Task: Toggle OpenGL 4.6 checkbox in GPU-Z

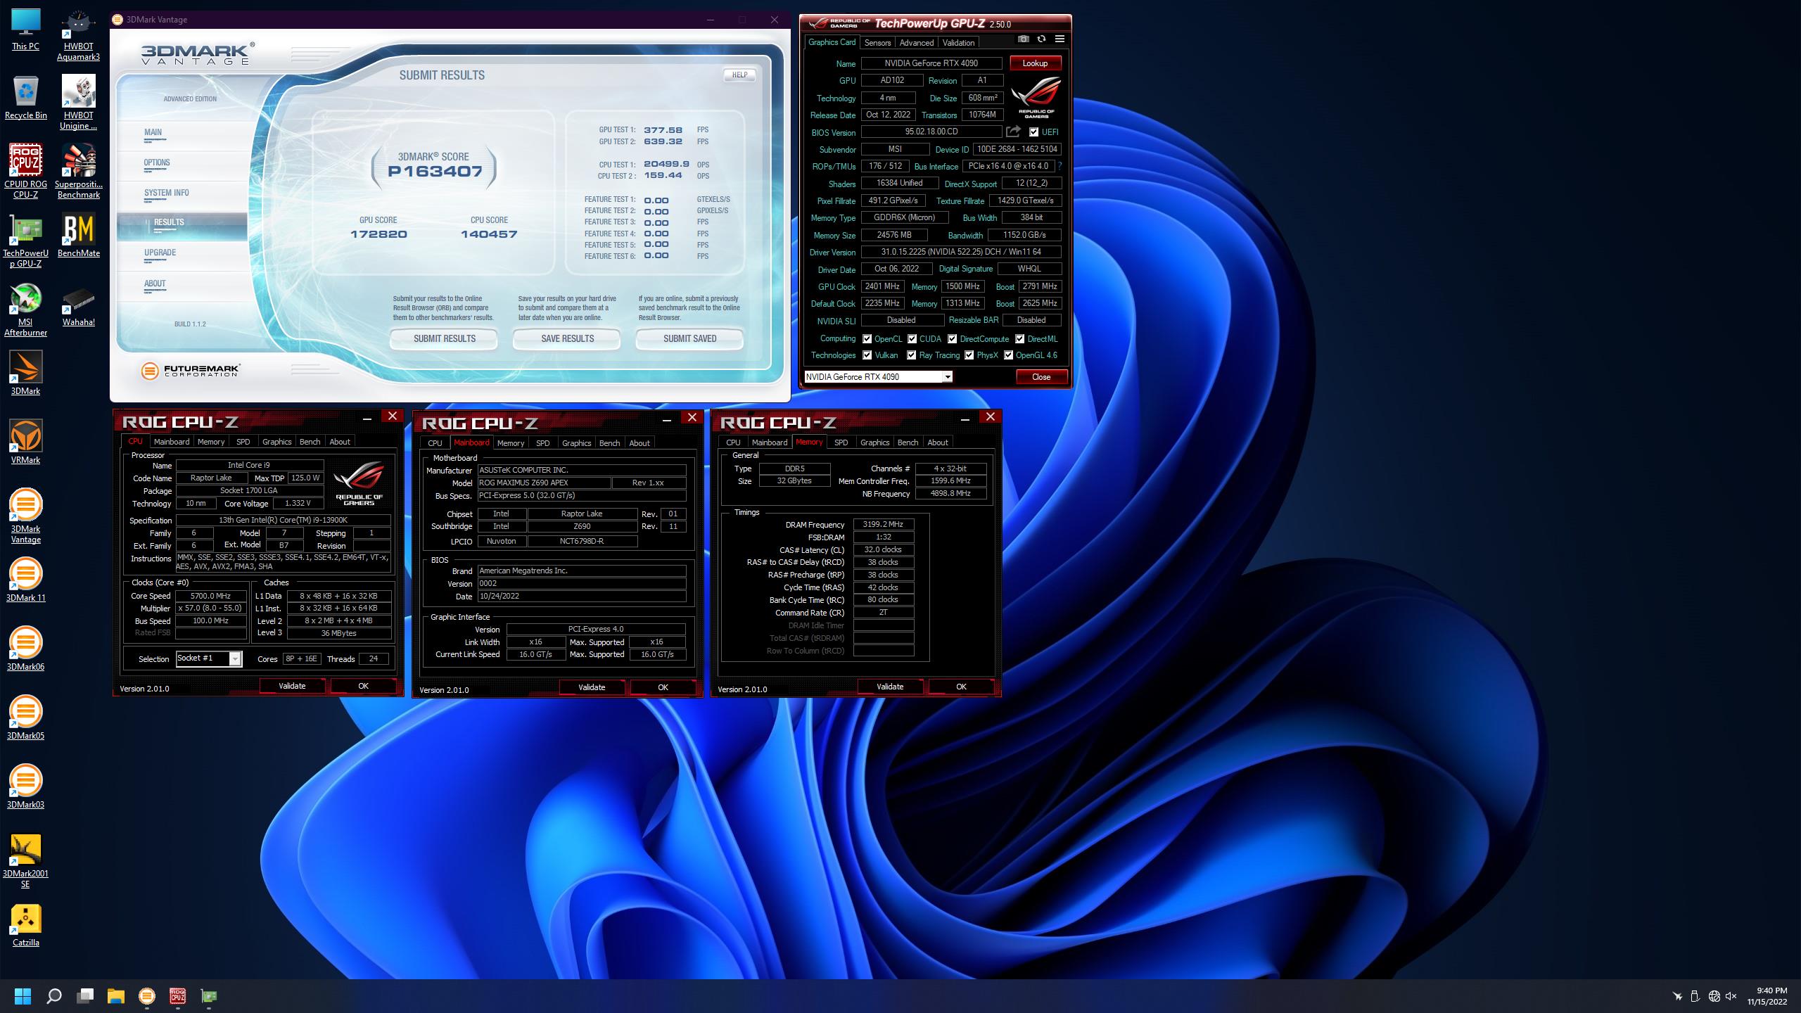Action: click(x=1008, y=355)
